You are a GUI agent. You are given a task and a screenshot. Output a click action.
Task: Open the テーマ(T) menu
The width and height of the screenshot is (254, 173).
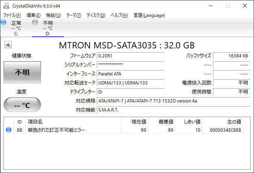[73, 15]
